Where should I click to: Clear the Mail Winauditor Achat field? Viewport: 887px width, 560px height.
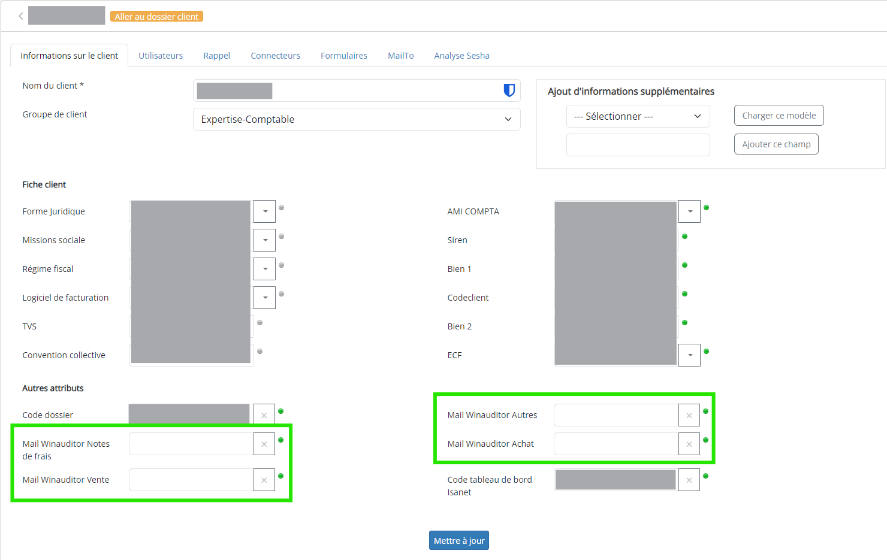[x=689, y=444]
